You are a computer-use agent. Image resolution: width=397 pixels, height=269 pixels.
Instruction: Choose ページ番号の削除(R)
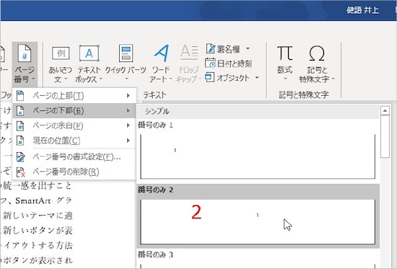pyautogui.click(x=74, y=172)
